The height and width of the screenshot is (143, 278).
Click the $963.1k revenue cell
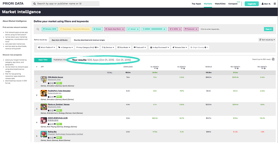pos(208,77)
